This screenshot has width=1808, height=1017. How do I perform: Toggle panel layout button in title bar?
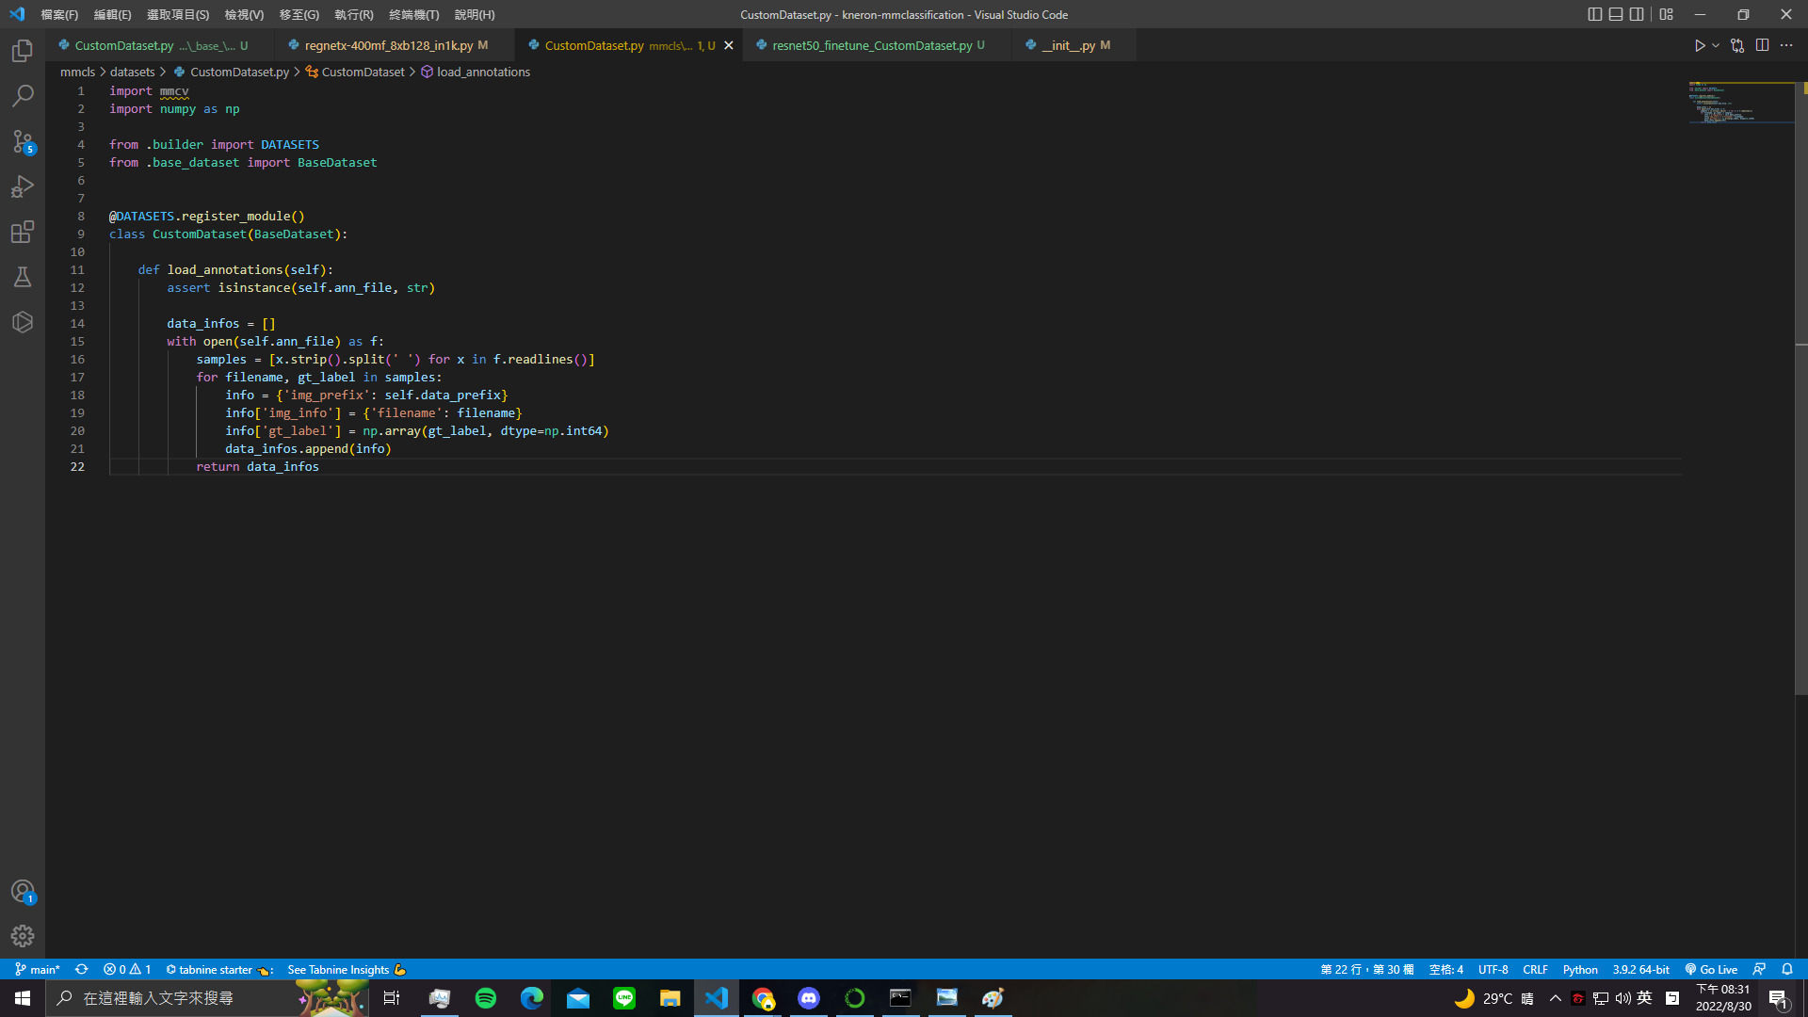(1616, 14)
